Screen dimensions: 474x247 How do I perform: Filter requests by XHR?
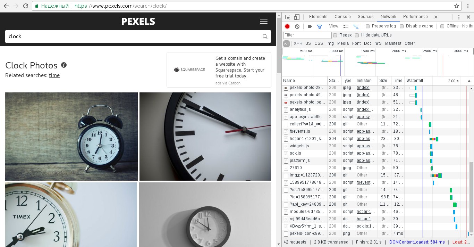click(x=298, y=43)
